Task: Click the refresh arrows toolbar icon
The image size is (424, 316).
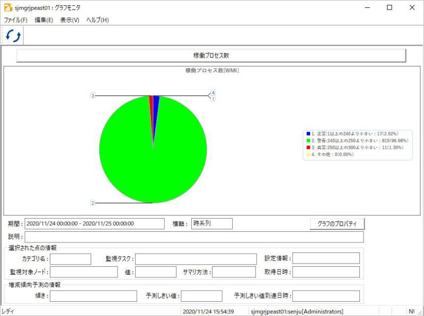Action: (13, 35)
